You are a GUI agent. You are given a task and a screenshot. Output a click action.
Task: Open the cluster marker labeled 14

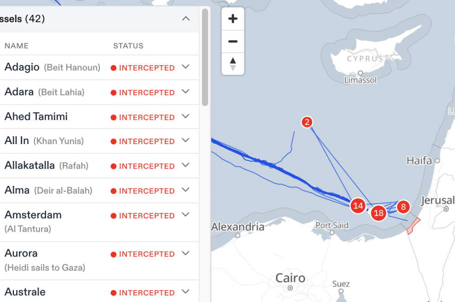(357, 205)
